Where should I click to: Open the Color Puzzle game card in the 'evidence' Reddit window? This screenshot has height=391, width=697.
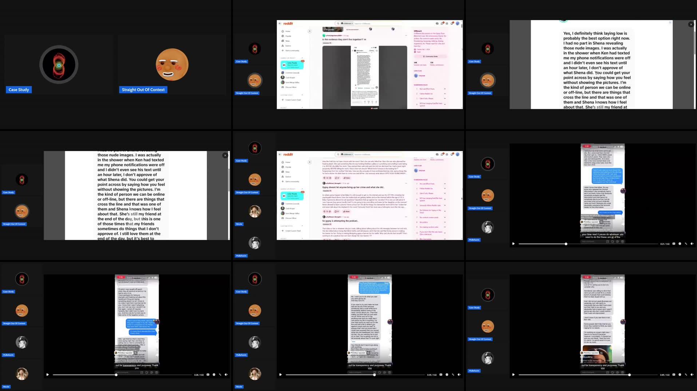292,65
